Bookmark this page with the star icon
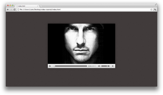This screenshot has height=95, width=163. (x=151, y=10)
